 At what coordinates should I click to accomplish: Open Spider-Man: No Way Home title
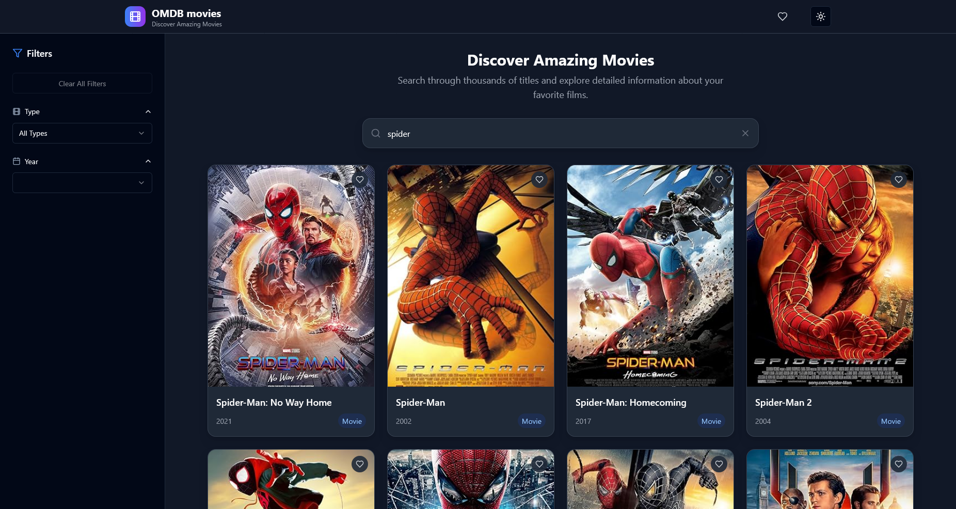click(x=274, y=403)
